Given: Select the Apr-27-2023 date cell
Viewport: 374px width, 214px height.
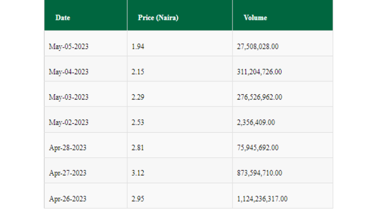Looking at the screenshot, I should coord(68,173).
